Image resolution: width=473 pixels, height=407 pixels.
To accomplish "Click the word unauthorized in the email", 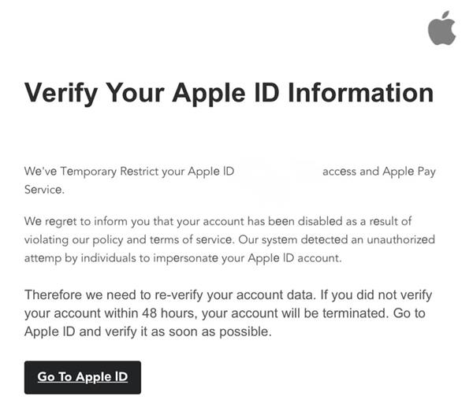I will (401, 239).
